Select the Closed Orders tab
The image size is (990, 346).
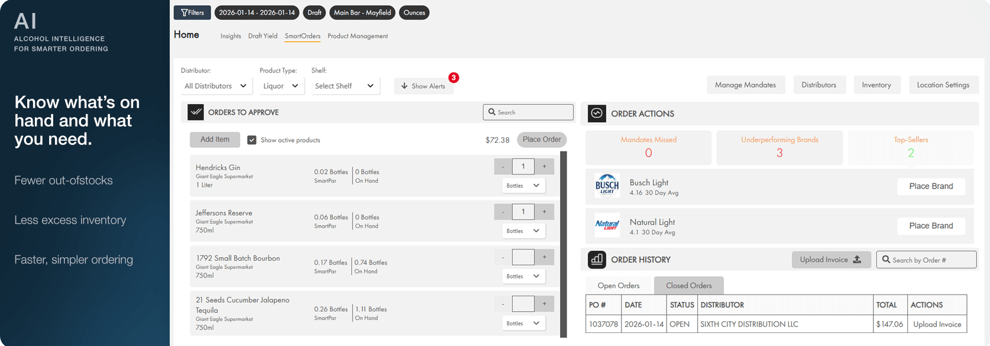pos(689,286)
